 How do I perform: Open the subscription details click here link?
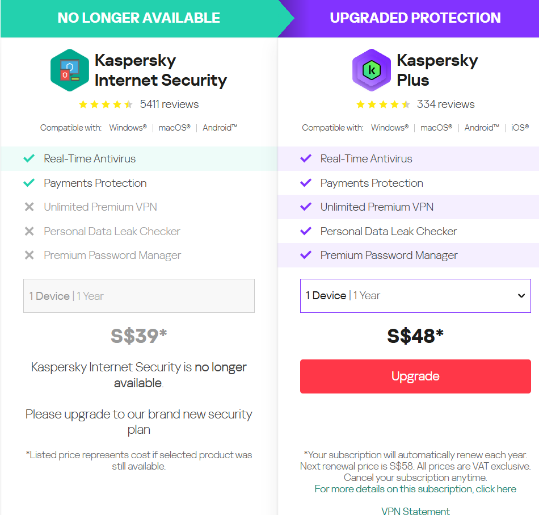point(415,489)
